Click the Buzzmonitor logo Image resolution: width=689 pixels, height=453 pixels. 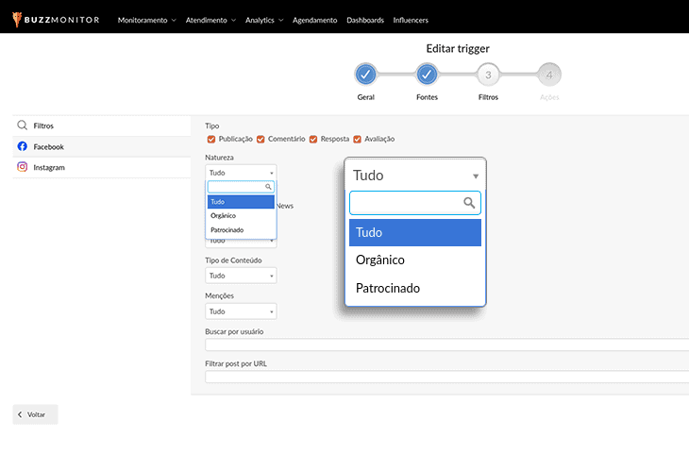pos(56,19)
